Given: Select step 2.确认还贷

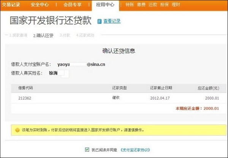Looking at the screenshot, I should click(x=43, y=35).
